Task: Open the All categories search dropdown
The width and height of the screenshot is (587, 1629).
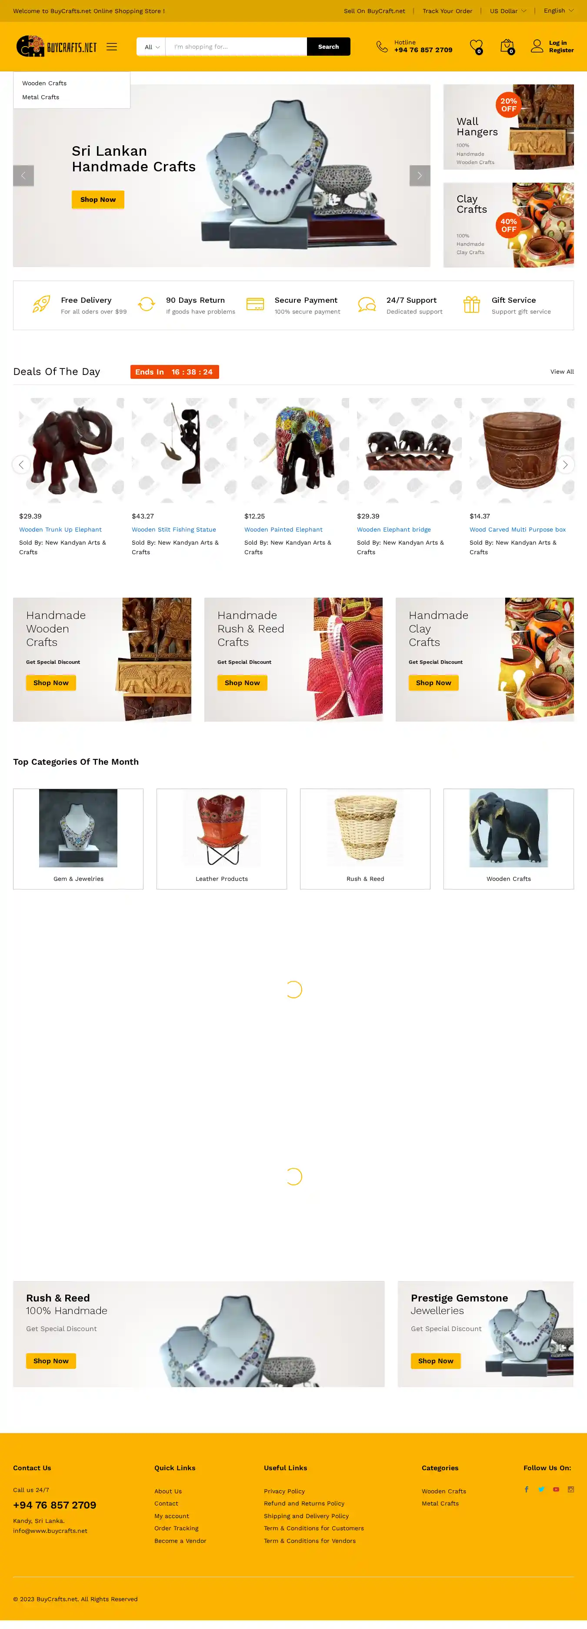Action: 152,47
